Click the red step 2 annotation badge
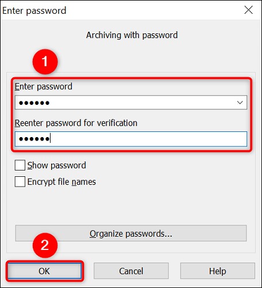Viewport: 262px width, 288px height. [x=45, y=245]
